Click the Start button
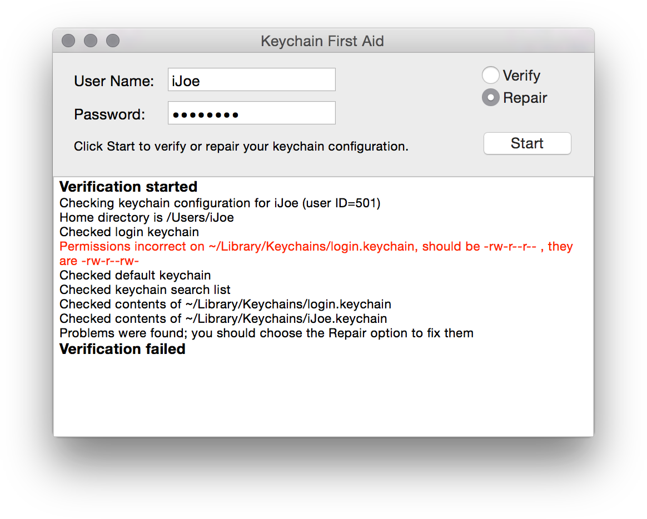The image size is (647, 519). coord(527,143)
